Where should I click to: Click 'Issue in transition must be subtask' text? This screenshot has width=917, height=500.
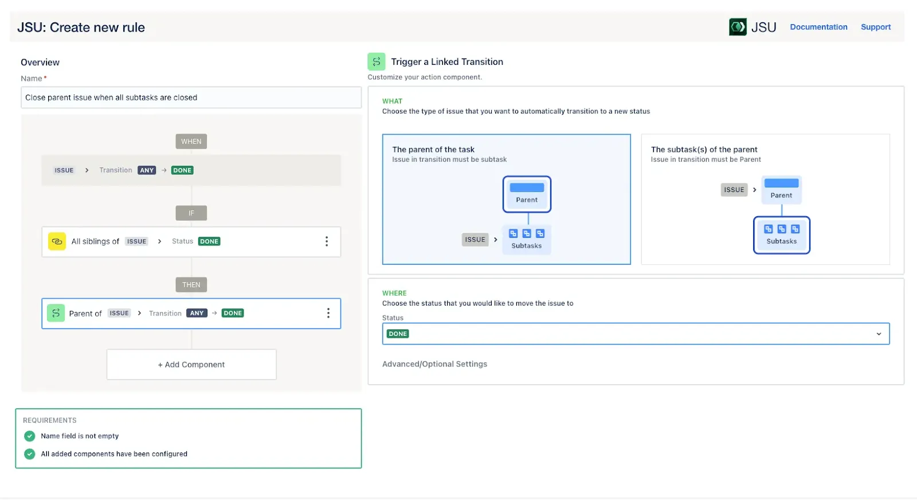click(449, 159)
